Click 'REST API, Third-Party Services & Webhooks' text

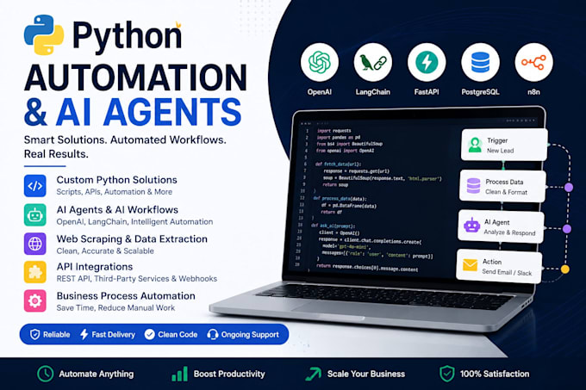pos(137,279)
